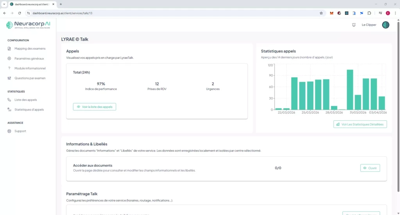Viewport: 400px width, 215px height.
Task: Open Mapping des examens page
Action: (x=30, y=48)
